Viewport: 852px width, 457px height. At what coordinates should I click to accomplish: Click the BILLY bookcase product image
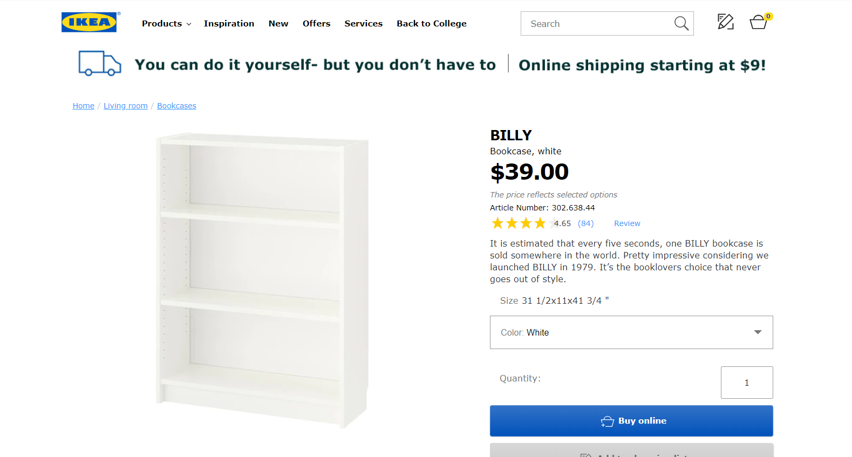262,281
